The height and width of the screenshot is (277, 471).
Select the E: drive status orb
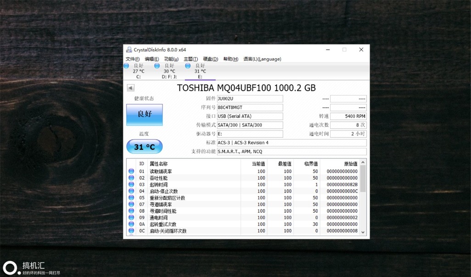(188, 66)
